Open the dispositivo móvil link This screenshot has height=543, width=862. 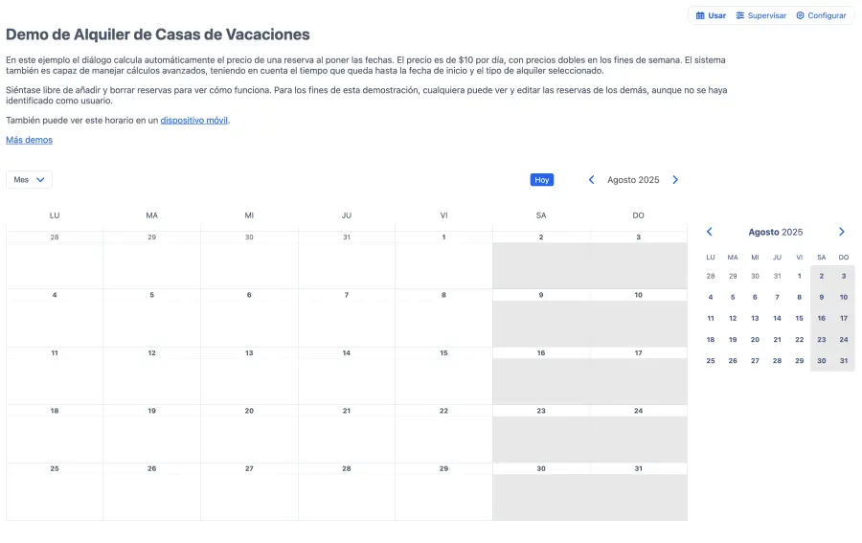coord(194,120)
